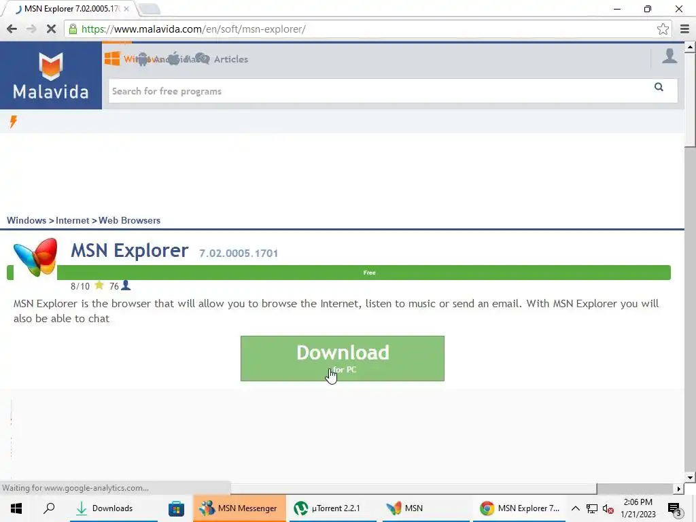Open the notification center icon
This screenshot has width=696, height=522.
(674, 510)
